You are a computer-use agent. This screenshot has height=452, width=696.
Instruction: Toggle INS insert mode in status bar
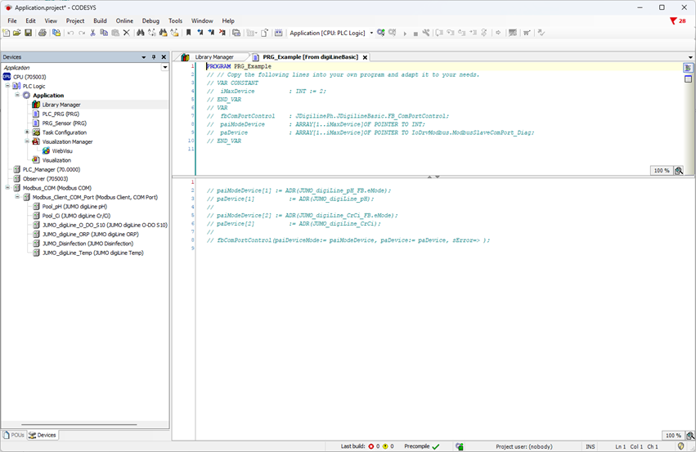point(590,446)
